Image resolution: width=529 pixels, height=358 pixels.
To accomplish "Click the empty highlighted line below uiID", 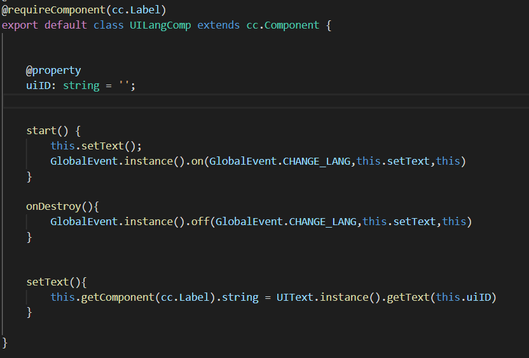I will (266, 101).
